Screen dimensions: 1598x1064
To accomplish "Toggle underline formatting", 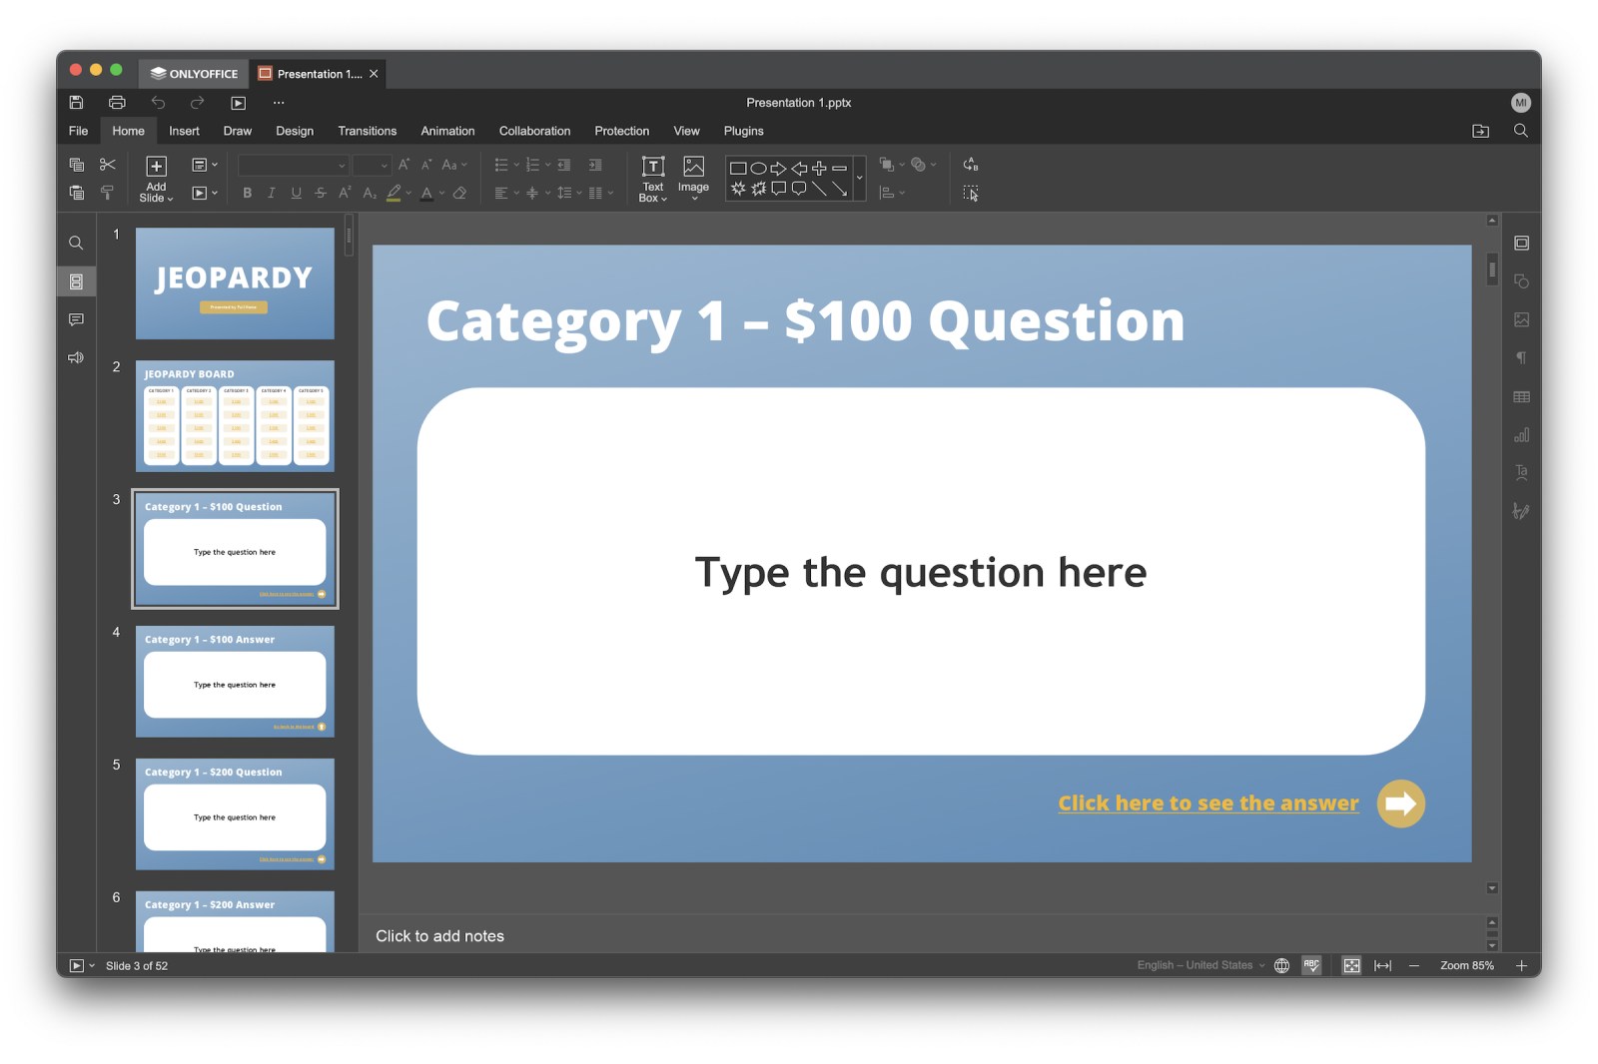I will [296, 193].
